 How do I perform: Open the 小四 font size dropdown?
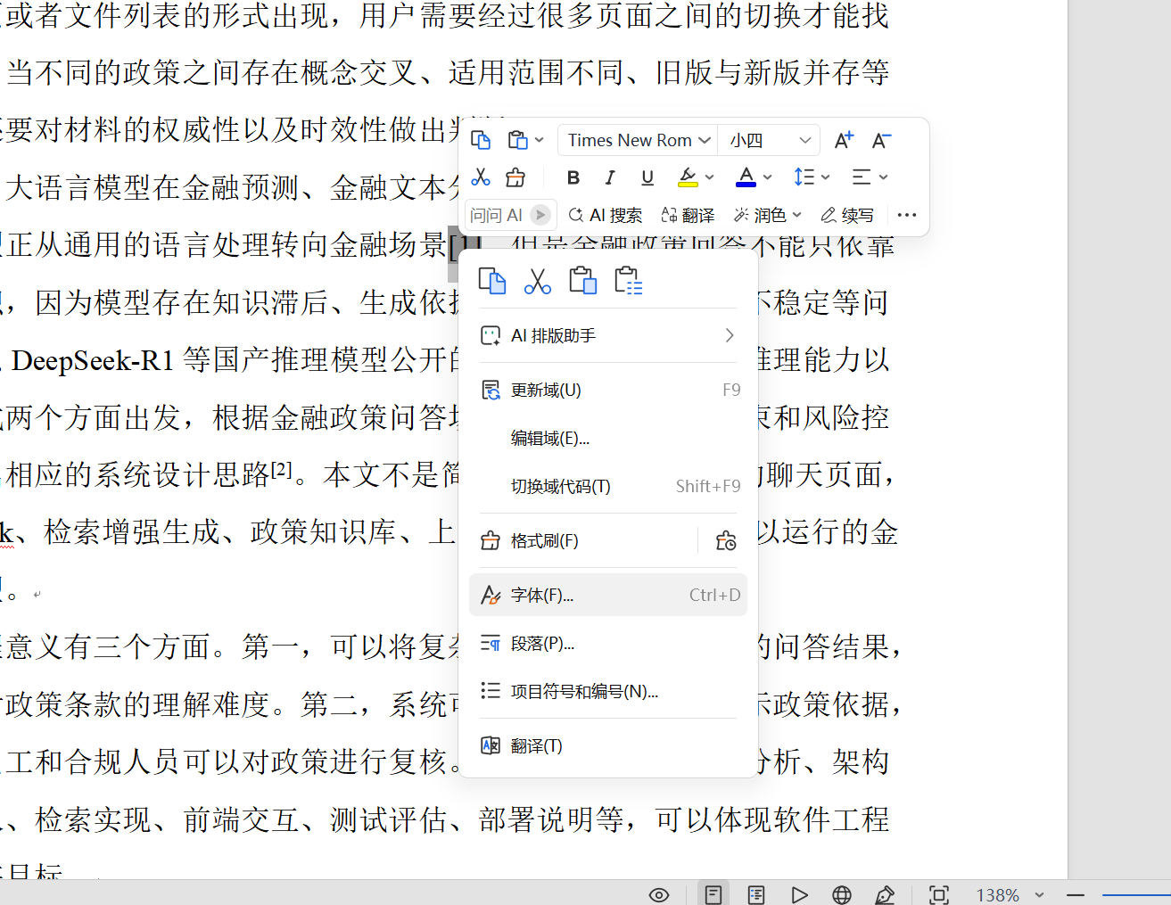pos(769,140)
